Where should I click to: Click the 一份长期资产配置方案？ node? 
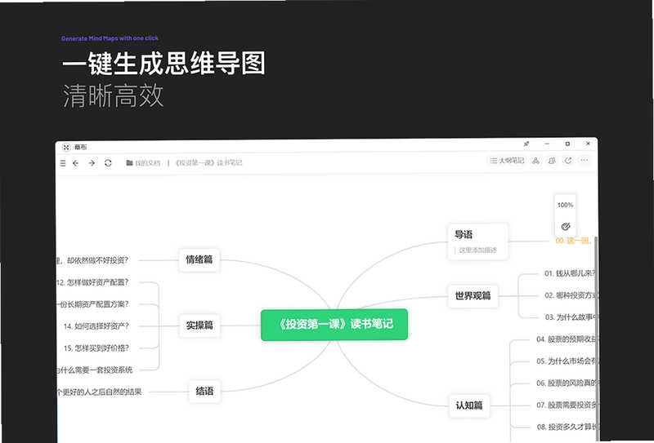[x=92, y=304]
